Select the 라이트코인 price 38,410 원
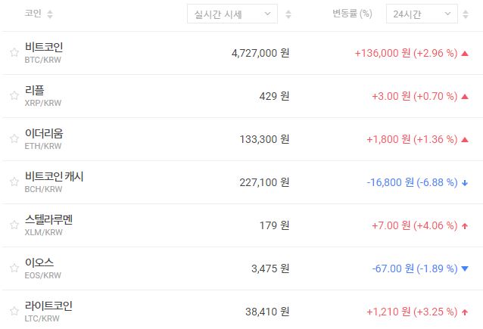Screen dimensions: 483x329 click(261, 312)
